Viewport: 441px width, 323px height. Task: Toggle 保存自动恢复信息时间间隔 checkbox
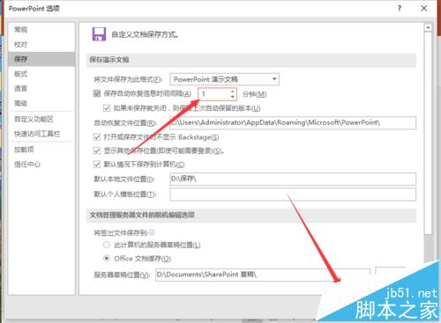point(97,93)
